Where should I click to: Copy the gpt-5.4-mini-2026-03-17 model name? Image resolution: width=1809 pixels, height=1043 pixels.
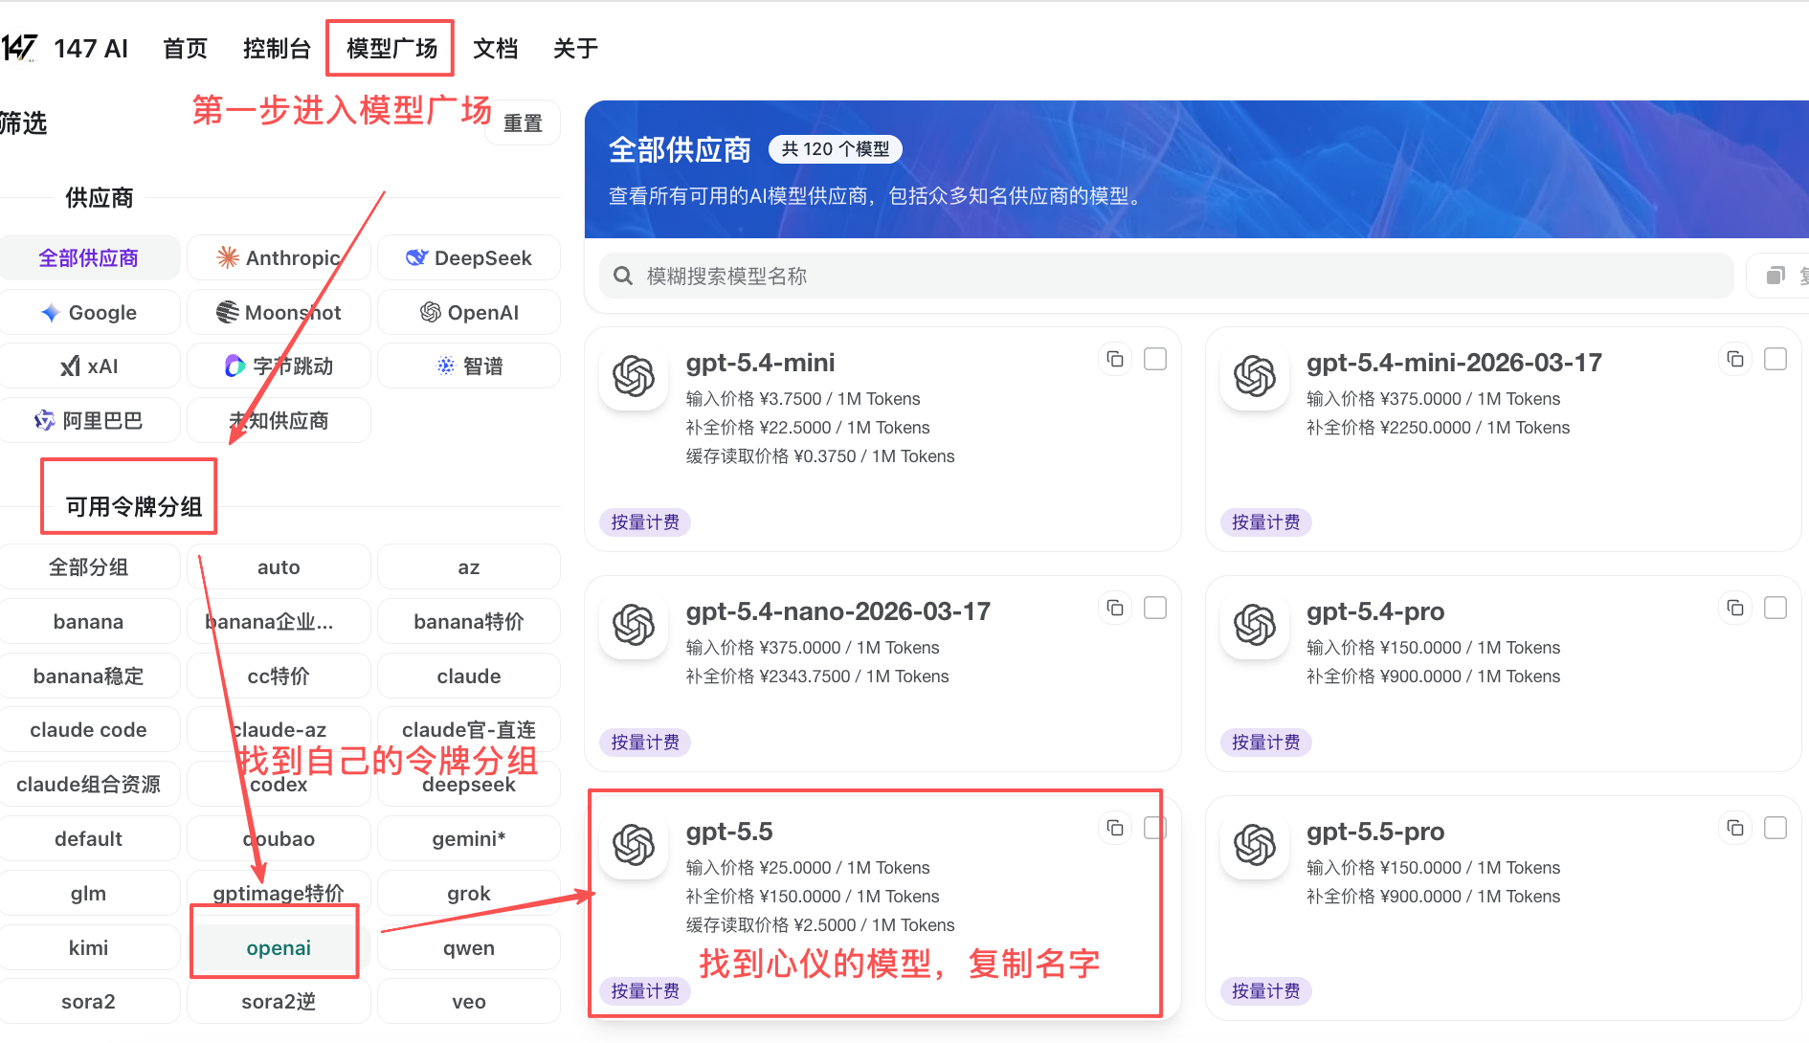pos(1735,359)
